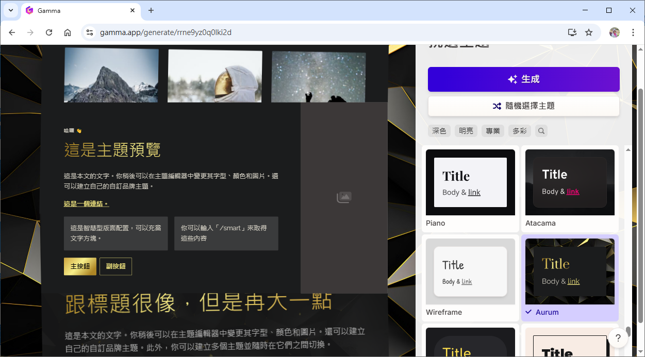The width and height of the screenshot is (645, 357).
Task: Click the 這是一個連結 link in preview
Action: click(86, 203)
